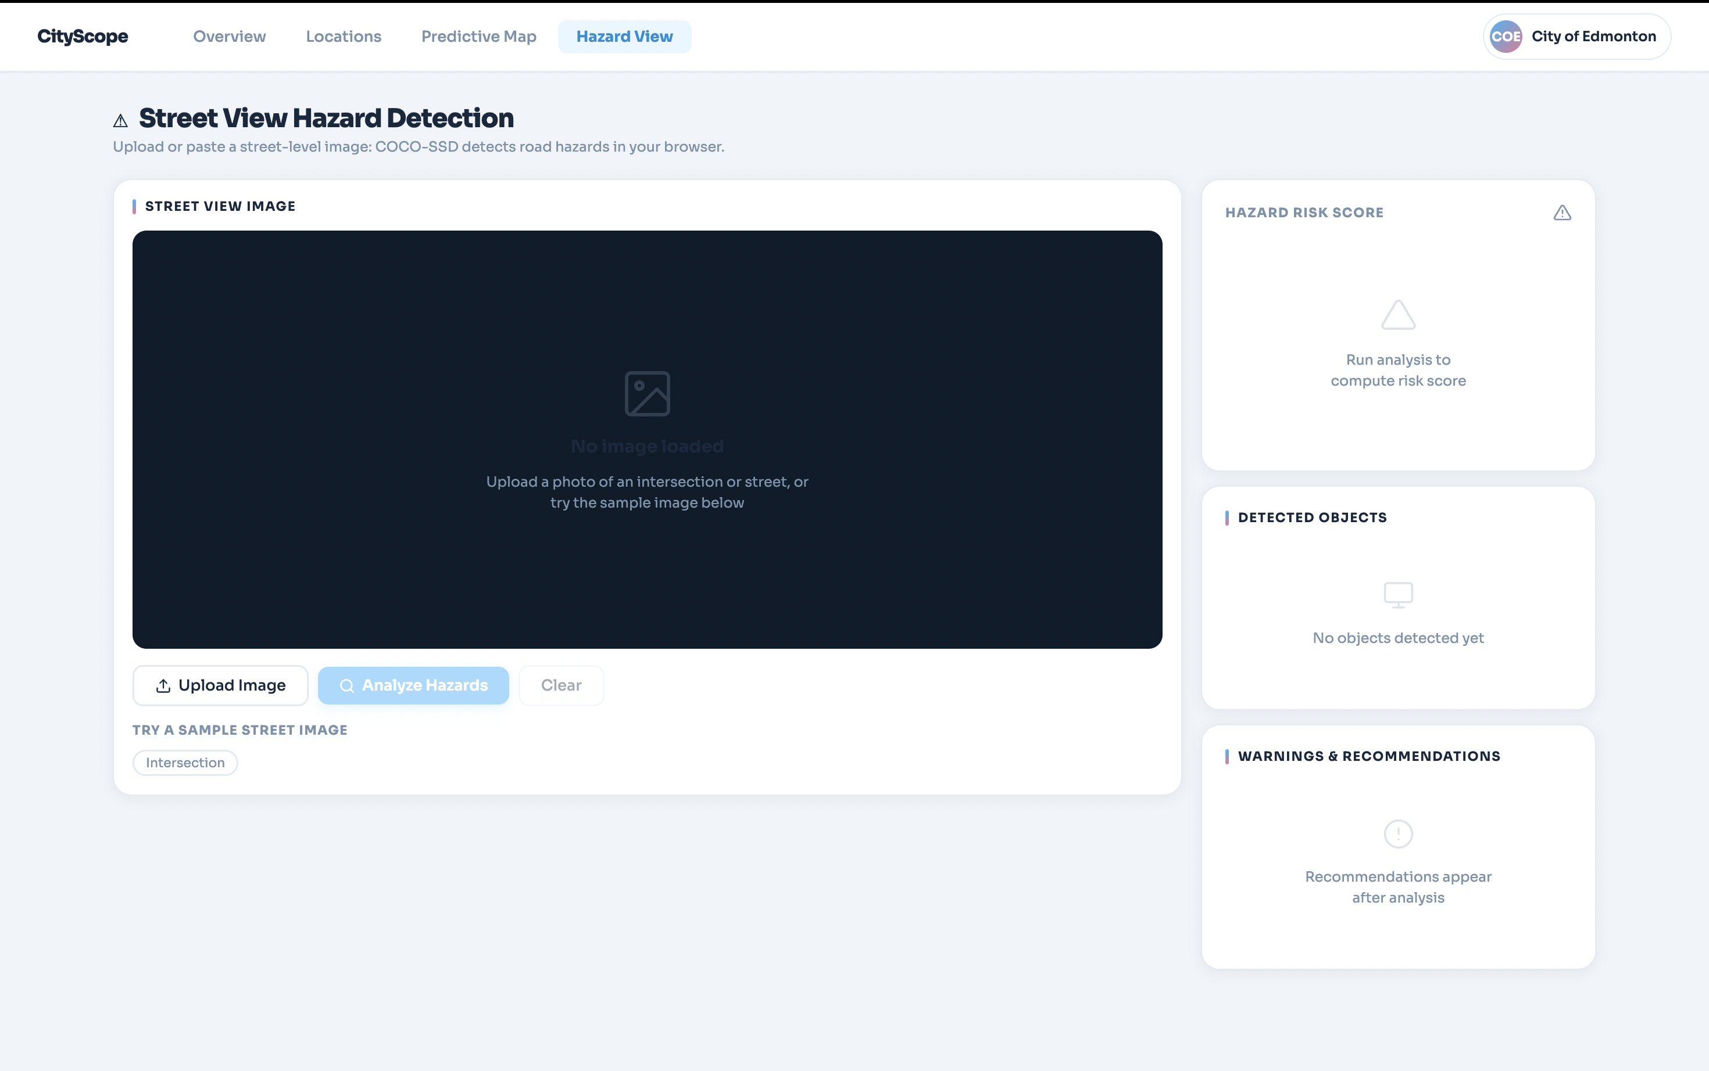Click the magnifier icon on Analyze Hazards
1709x1071 pixels.
click(x=346, y=686)
